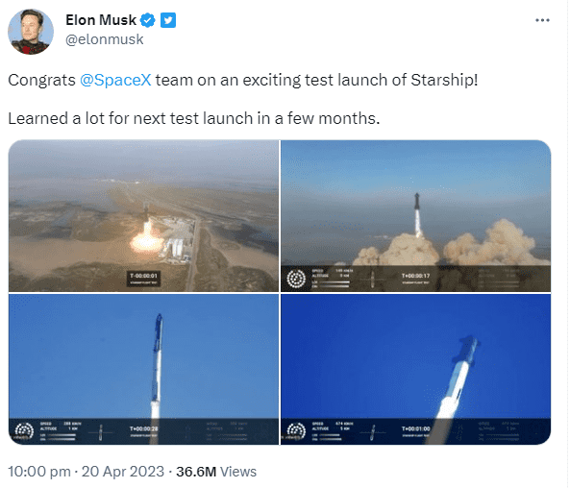Click the @elonmusk handle
The width and height of the screenshot is (570, 488).
tap(105, 39)
